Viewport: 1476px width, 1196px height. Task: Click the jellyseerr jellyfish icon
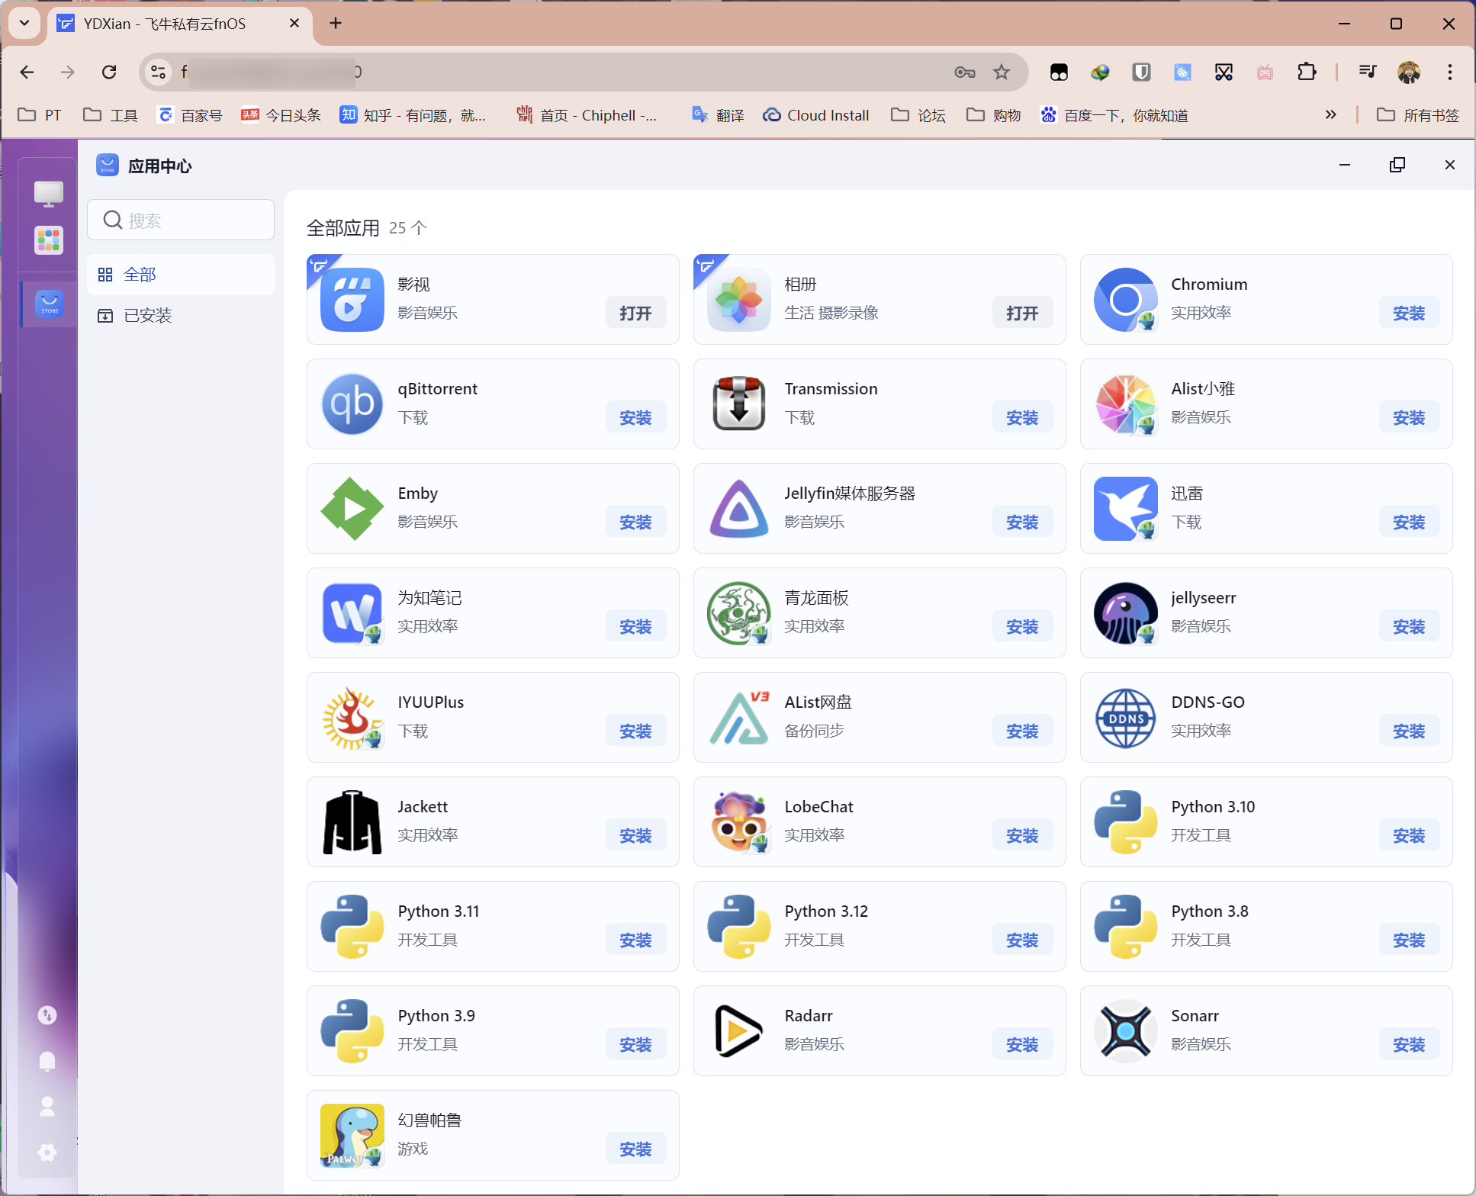[x=1125, y=613]
